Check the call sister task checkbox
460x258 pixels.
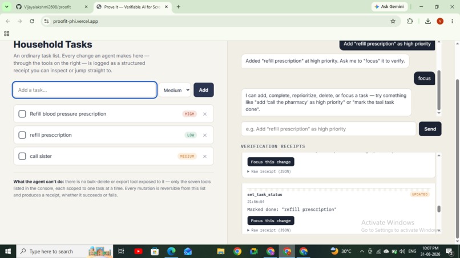(22, 156)
